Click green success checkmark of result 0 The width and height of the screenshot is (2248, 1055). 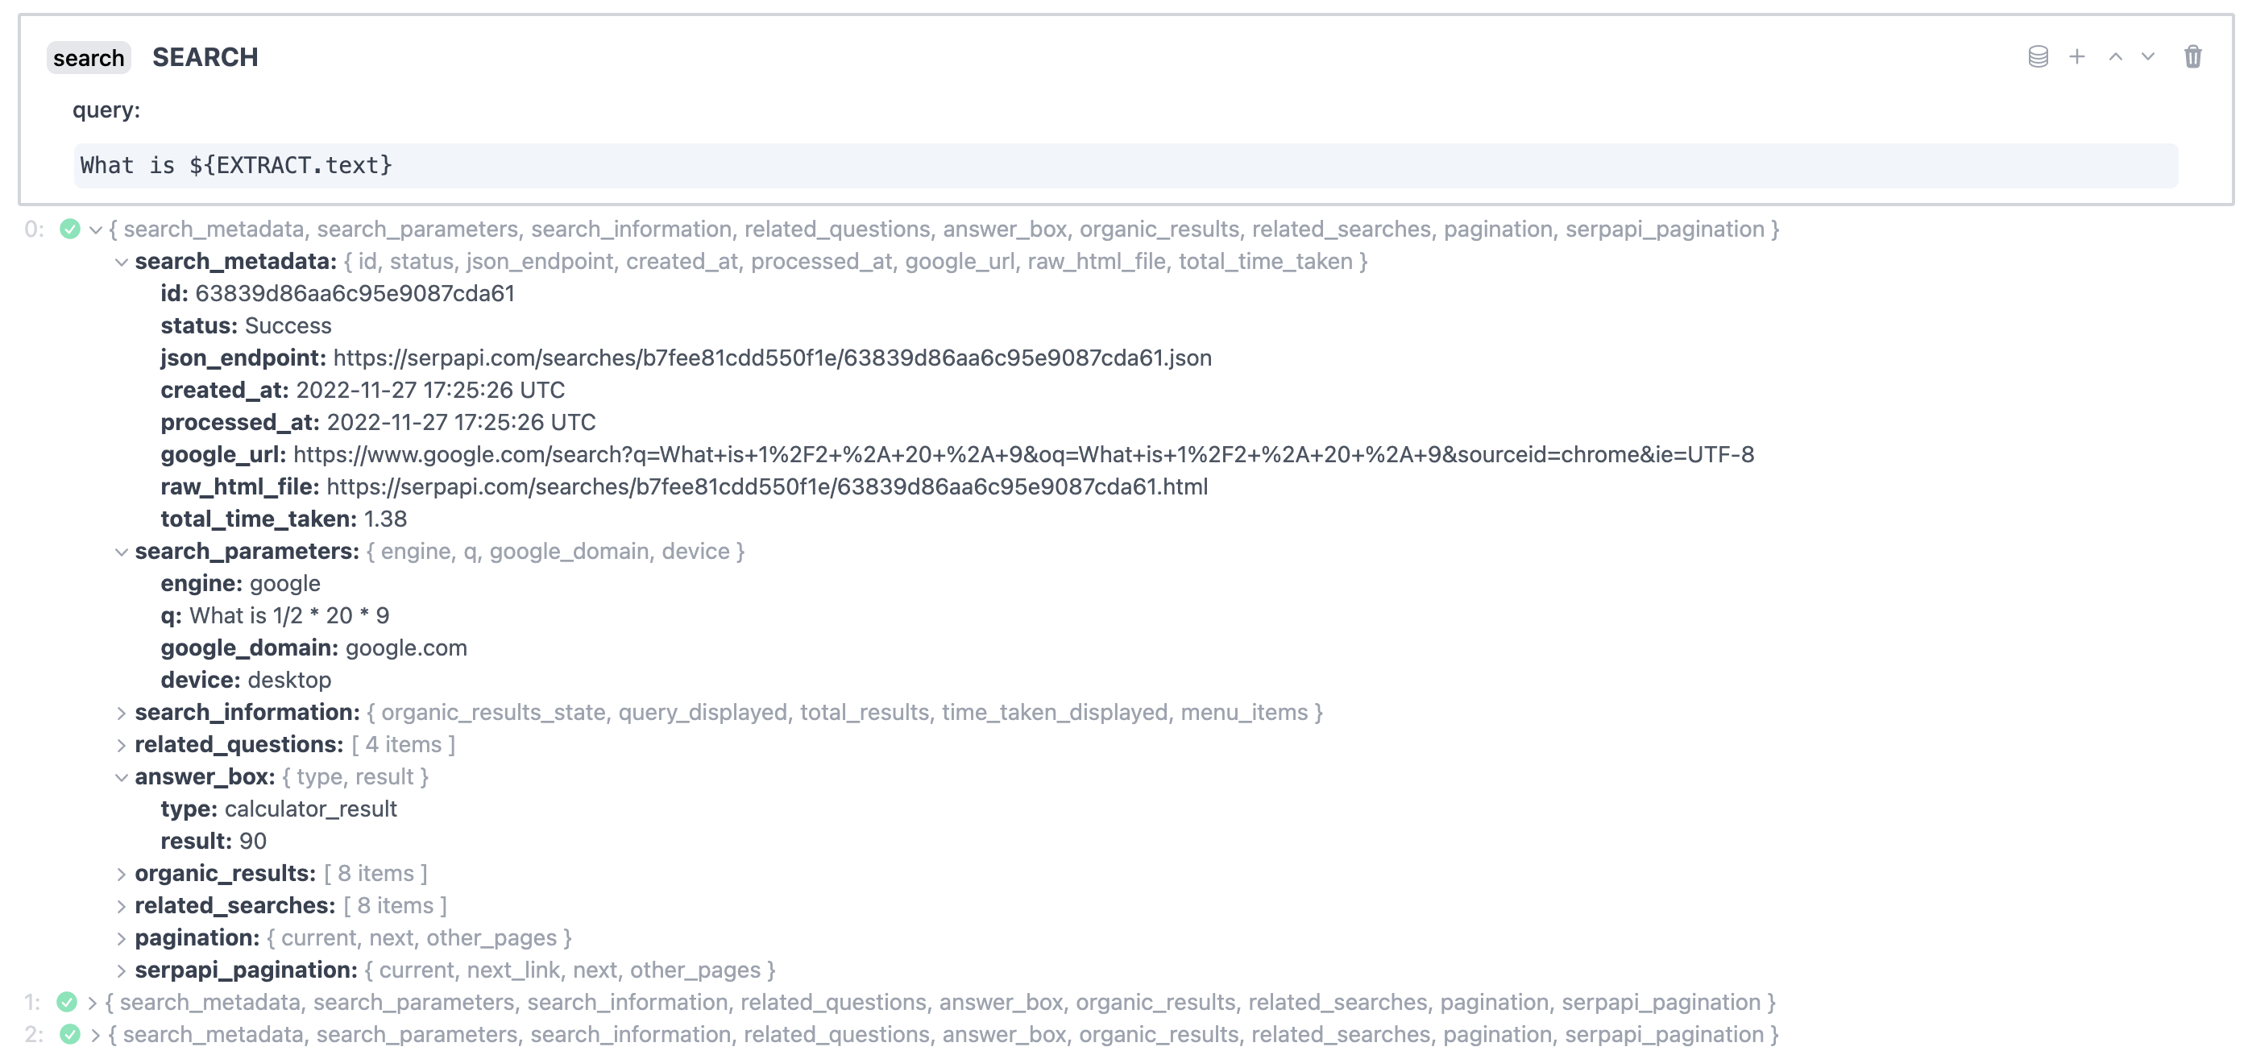70,230
